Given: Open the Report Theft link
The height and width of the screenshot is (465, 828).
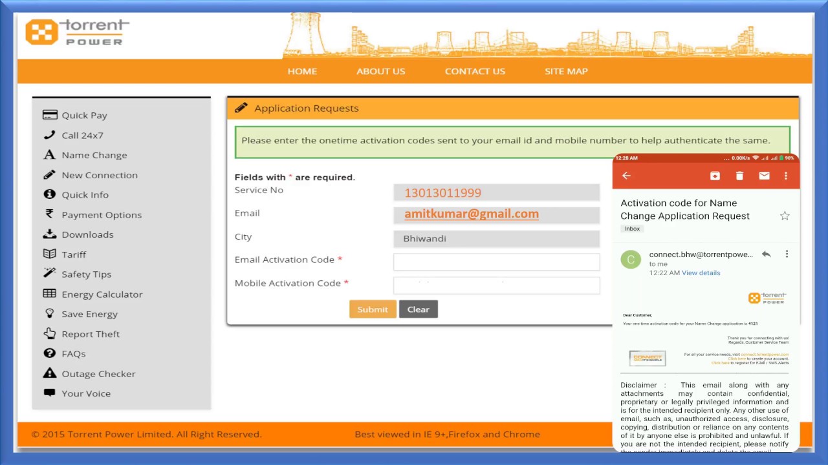Looking at the screenshot, I should point(91,334).
